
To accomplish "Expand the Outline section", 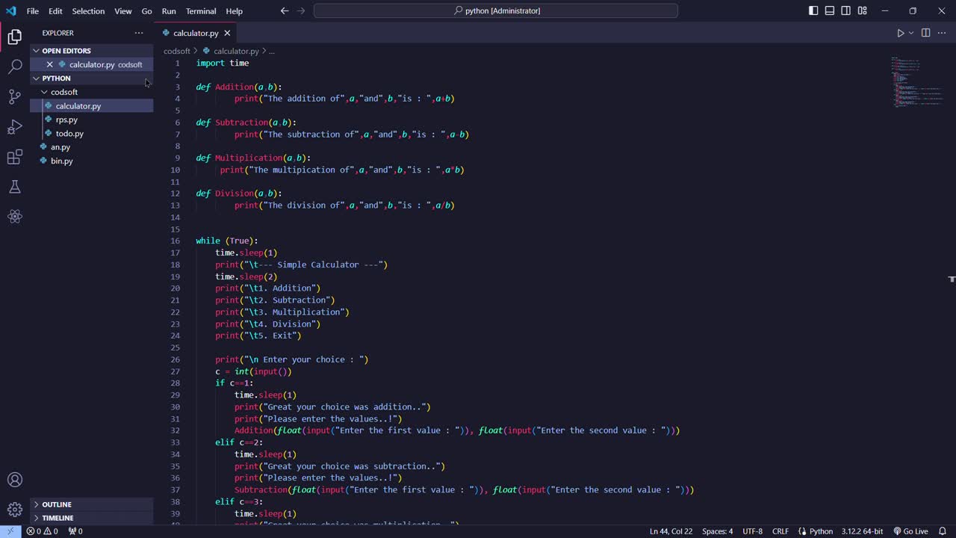I will pyautogui.click(x=57, y=504).
